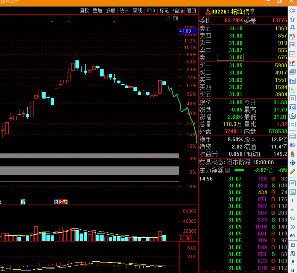Open the f(x) formula icon
This screenshot has height=273, width=297.
[x=292, y=116]
